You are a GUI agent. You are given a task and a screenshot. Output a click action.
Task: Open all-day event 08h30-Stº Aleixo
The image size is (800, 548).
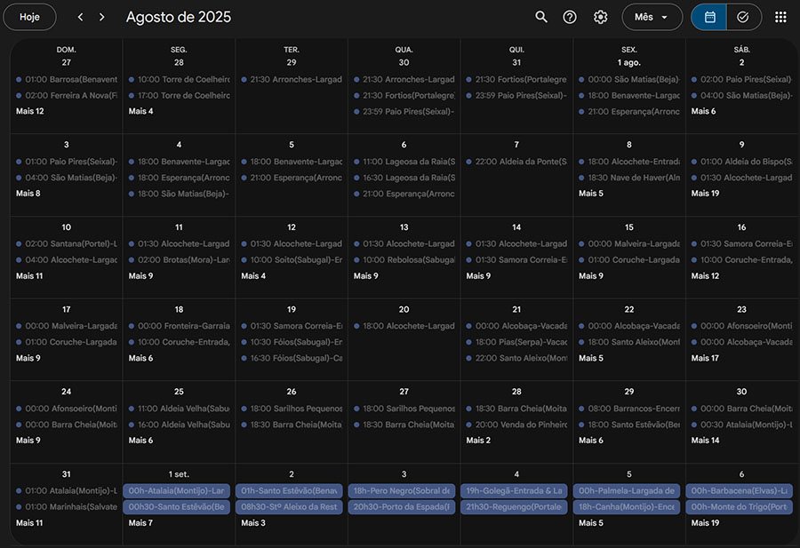289,507
